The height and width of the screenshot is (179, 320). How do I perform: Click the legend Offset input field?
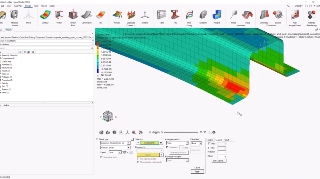tap(222, 157)
